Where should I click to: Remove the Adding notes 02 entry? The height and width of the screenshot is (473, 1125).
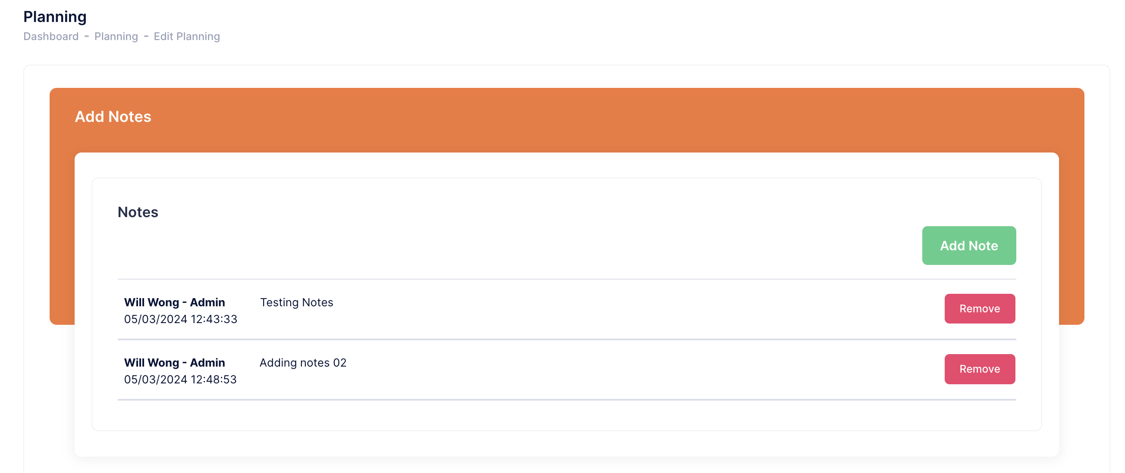(x=979, y=369)
